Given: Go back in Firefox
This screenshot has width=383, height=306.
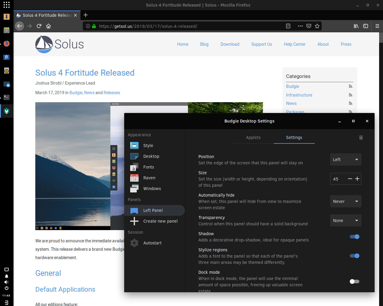Looking at the screenshot, I should [x=19, y=26].
